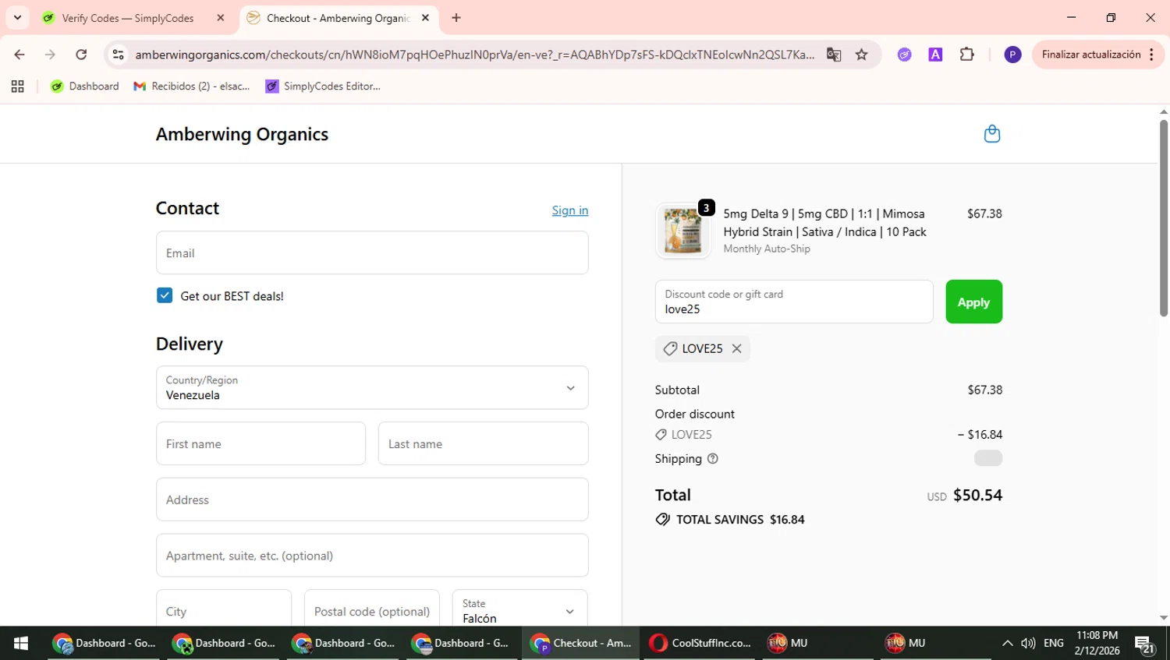Image resolution: width=1170 pixels, height=660 pixels.
Task: Open the extensions puzzle icon
Action: click(967, 55)
